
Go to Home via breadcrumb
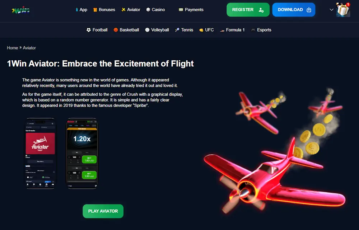[x=12, y=48]
